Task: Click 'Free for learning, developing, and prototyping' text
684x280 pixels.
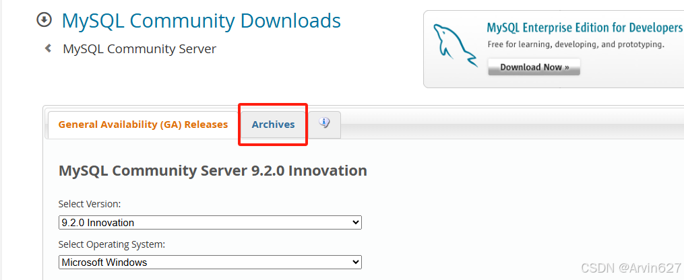Action: [576, 44]
